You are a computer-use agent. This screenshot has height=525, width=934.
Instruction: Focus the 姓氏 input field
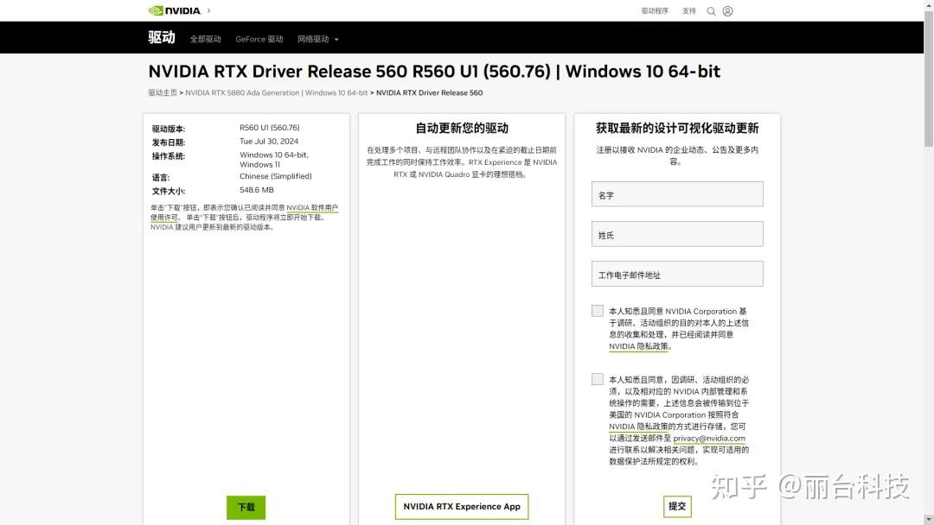point(677,234)
